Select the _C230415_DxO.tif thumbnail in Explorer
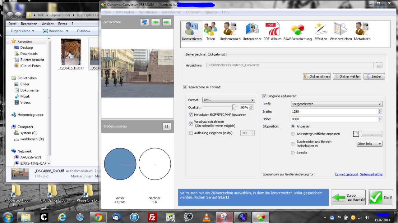The image size is (398, 223). (71, 55)
